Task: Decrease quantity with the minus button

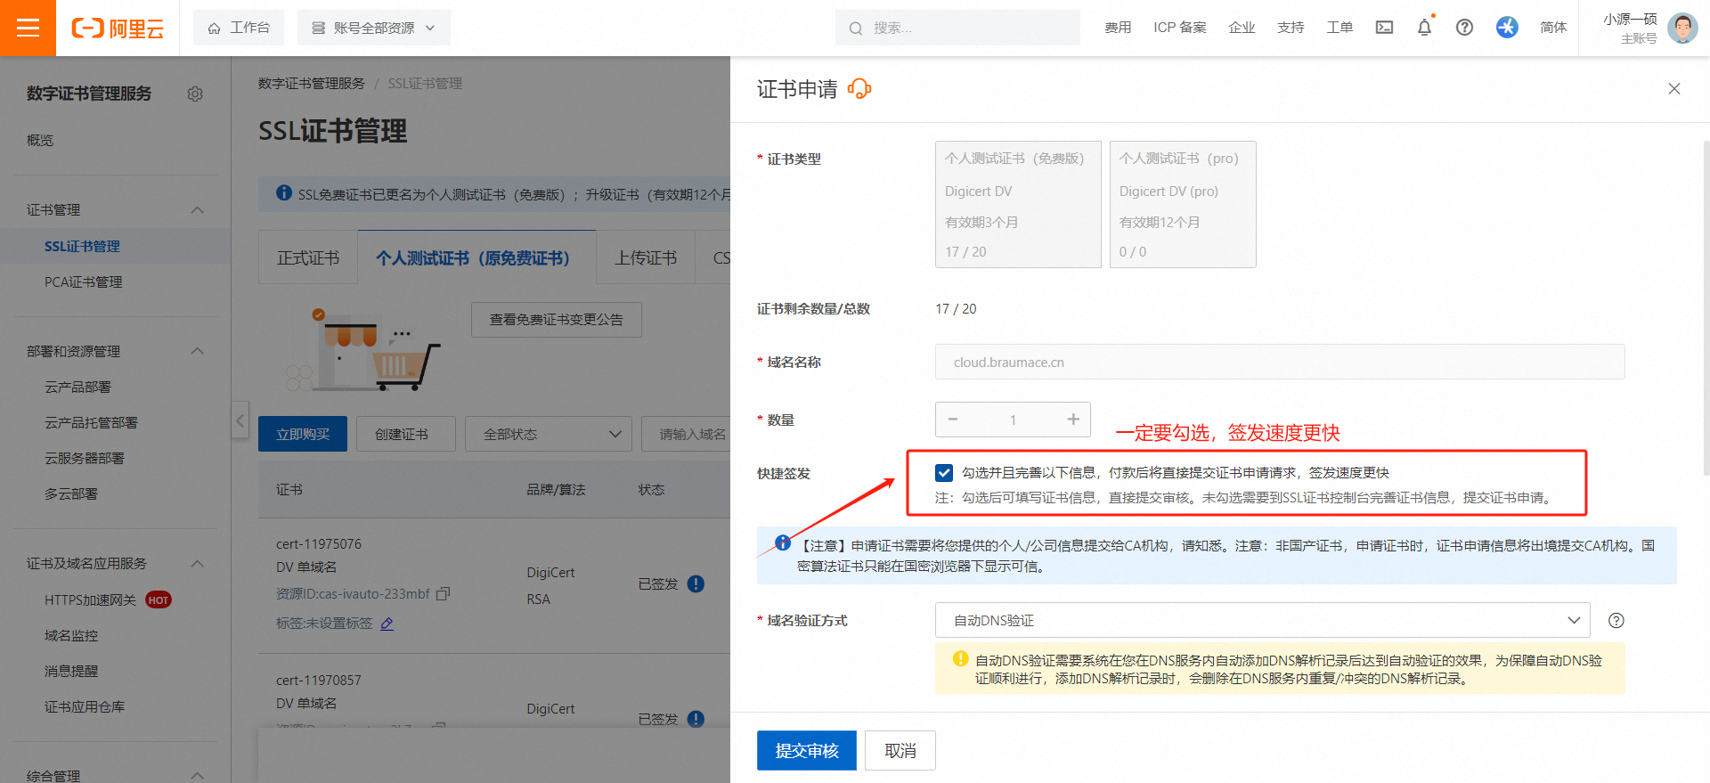Action: click(953, 420)
